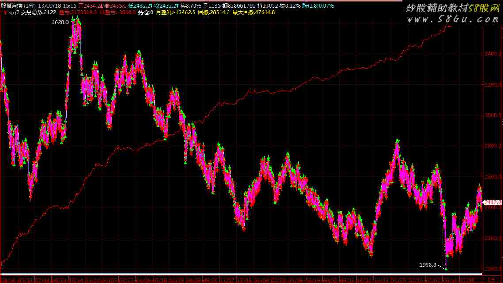Click the 1998.8 low price label
The image size is (503, 284).
[427, 265]
